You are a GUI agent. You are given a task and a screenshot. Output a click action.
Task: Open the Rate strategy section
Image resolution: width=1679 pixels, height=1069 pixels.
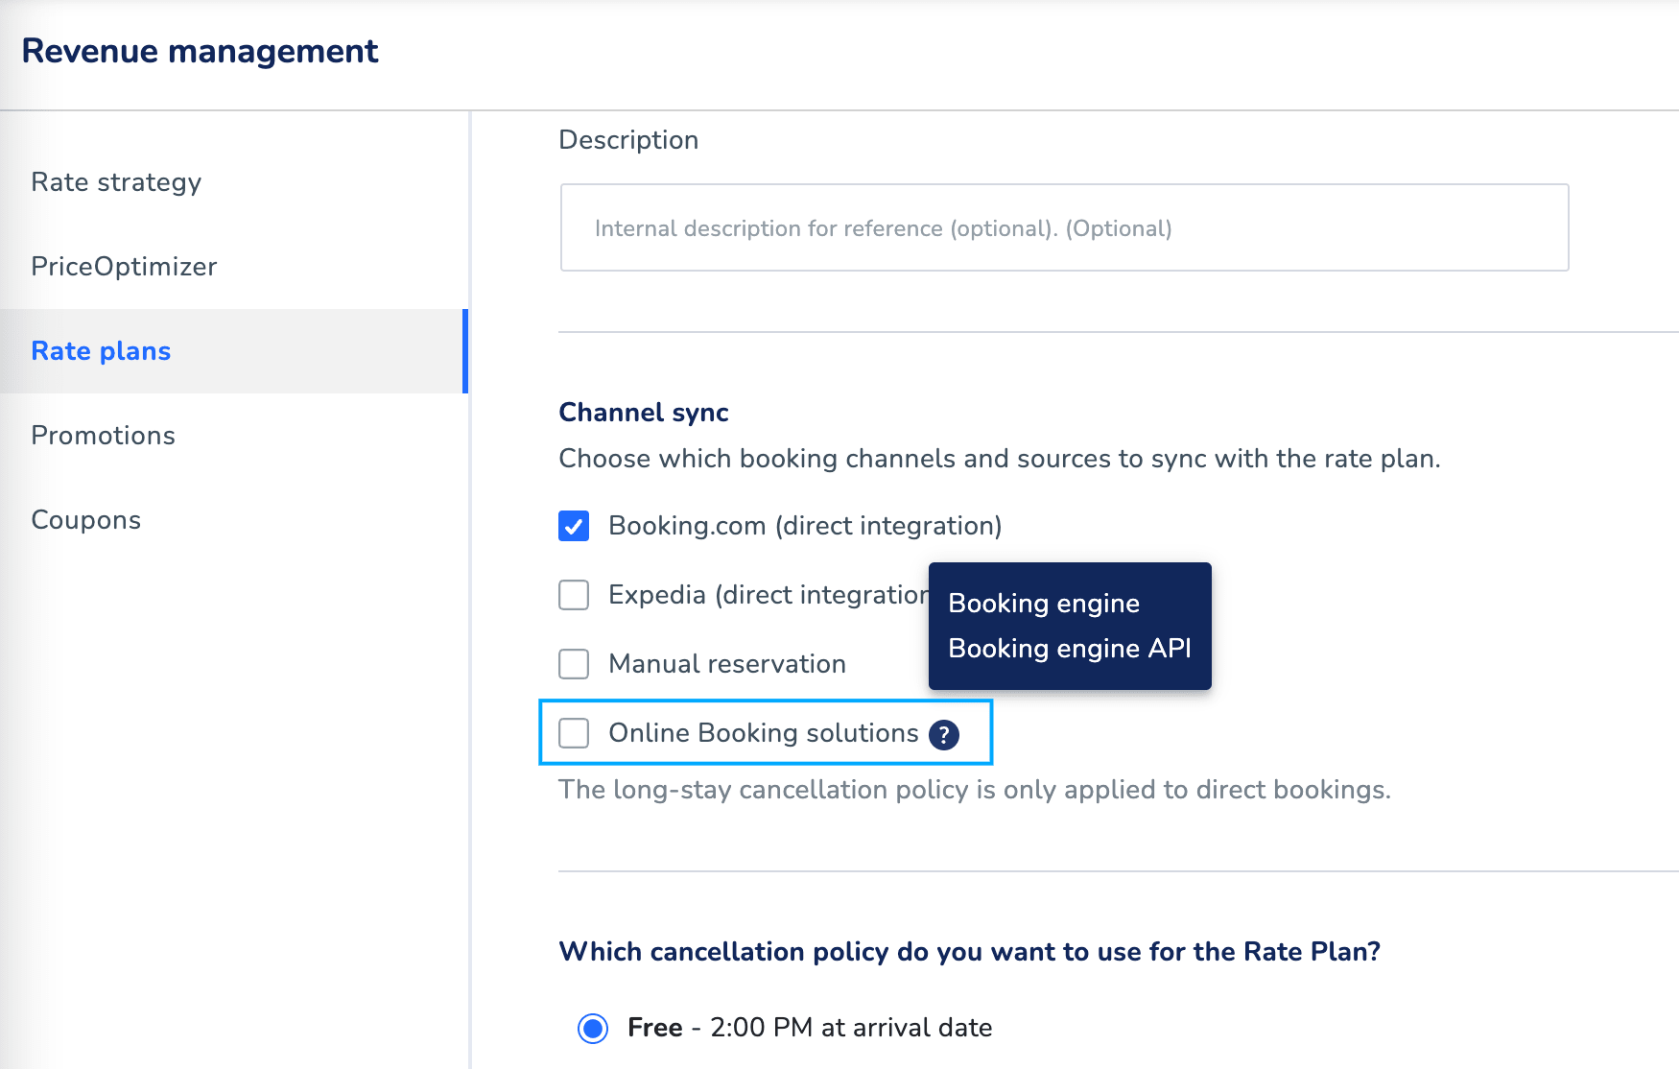pyautogui.click(x=116, y=182)
